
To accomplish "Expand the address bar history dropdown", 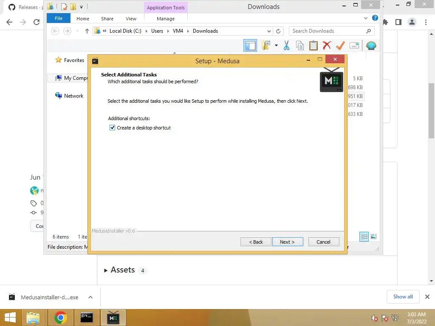I will coord(269,31).
